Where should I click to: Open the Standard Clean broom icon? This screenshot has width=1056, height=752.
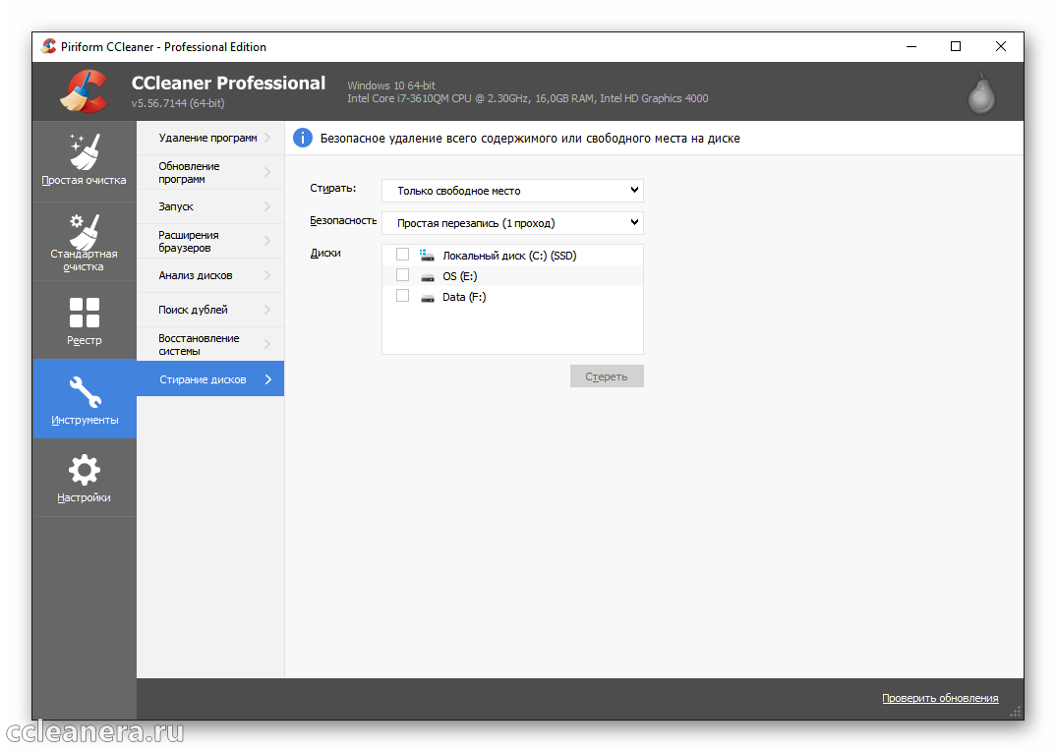click(84, 232)
